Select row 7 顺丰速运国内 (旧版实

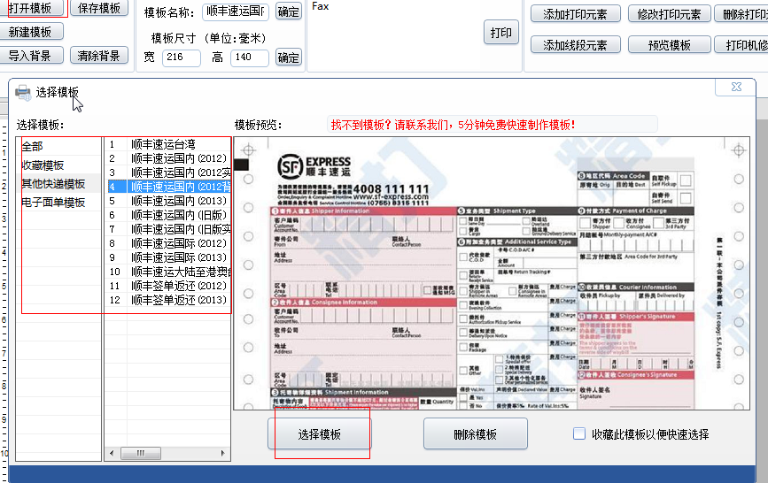tap(168, 229)
